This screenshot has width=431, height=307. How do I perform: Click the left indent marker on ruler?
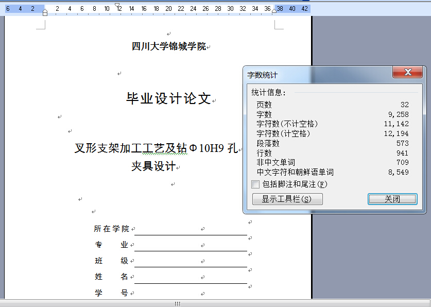45,12
